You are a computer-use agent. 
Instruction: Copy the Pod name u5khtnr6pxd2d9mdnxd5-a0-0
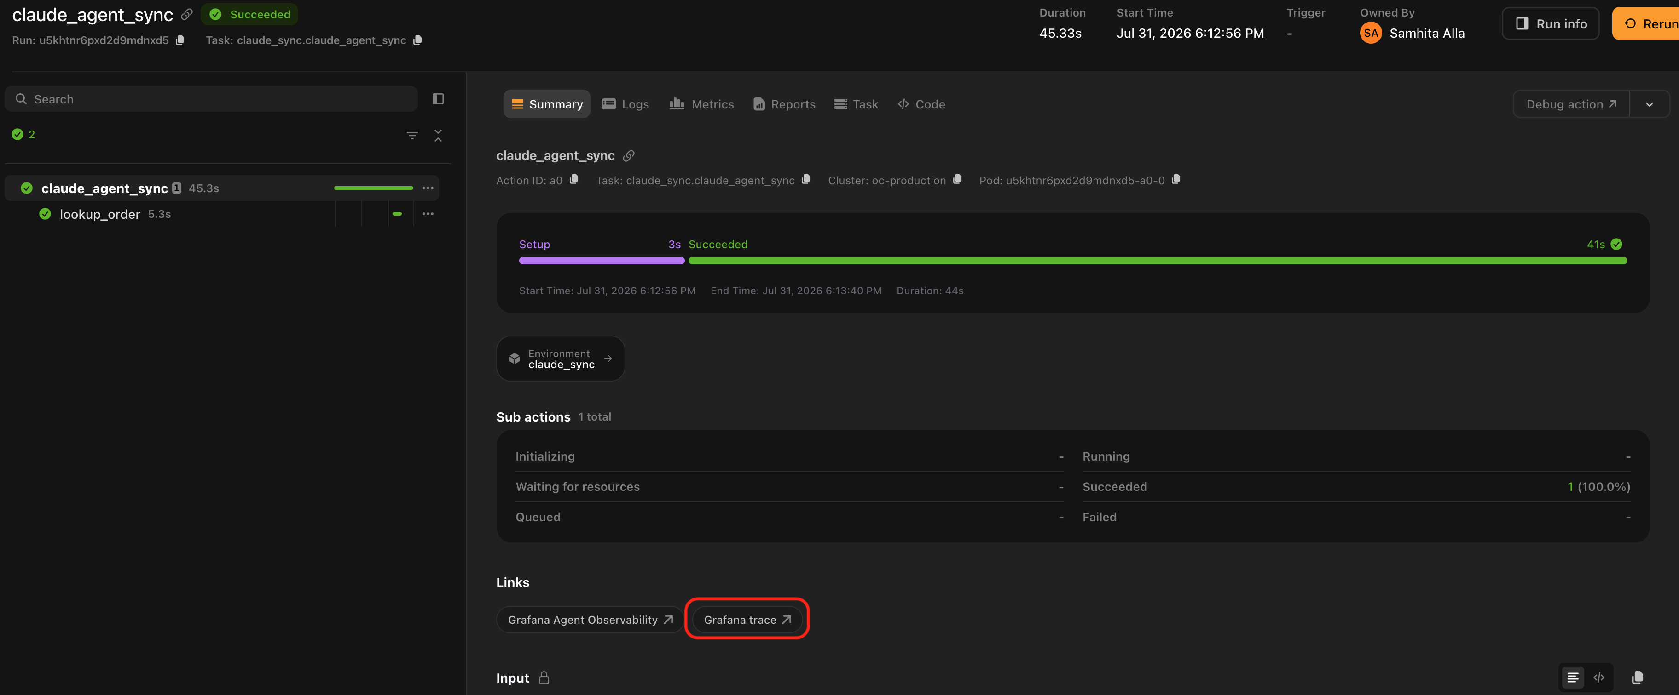click(1176, 180)
